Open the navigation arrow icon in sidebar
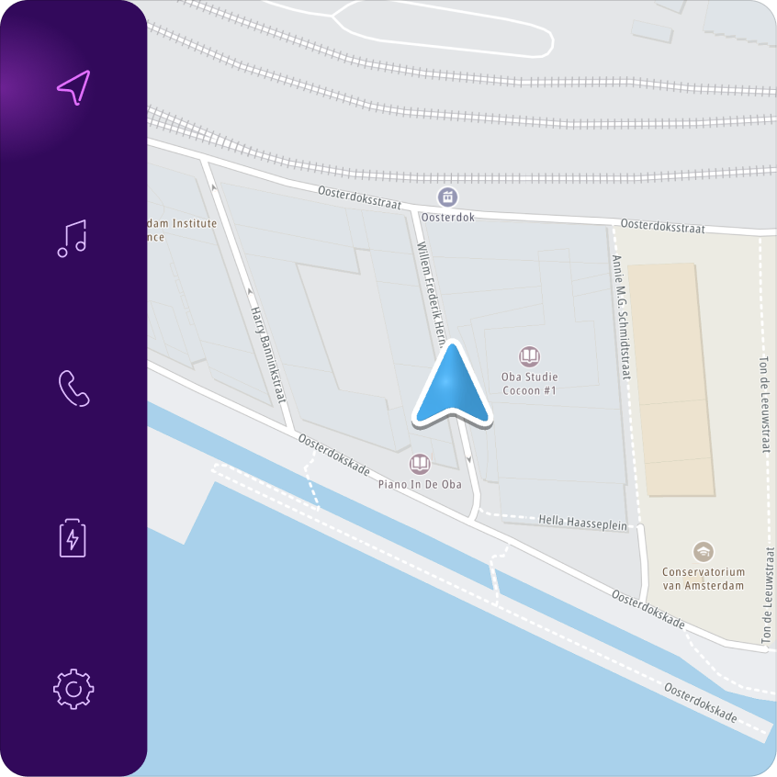Viewport: 777px width, 777px height. (73, 87)
